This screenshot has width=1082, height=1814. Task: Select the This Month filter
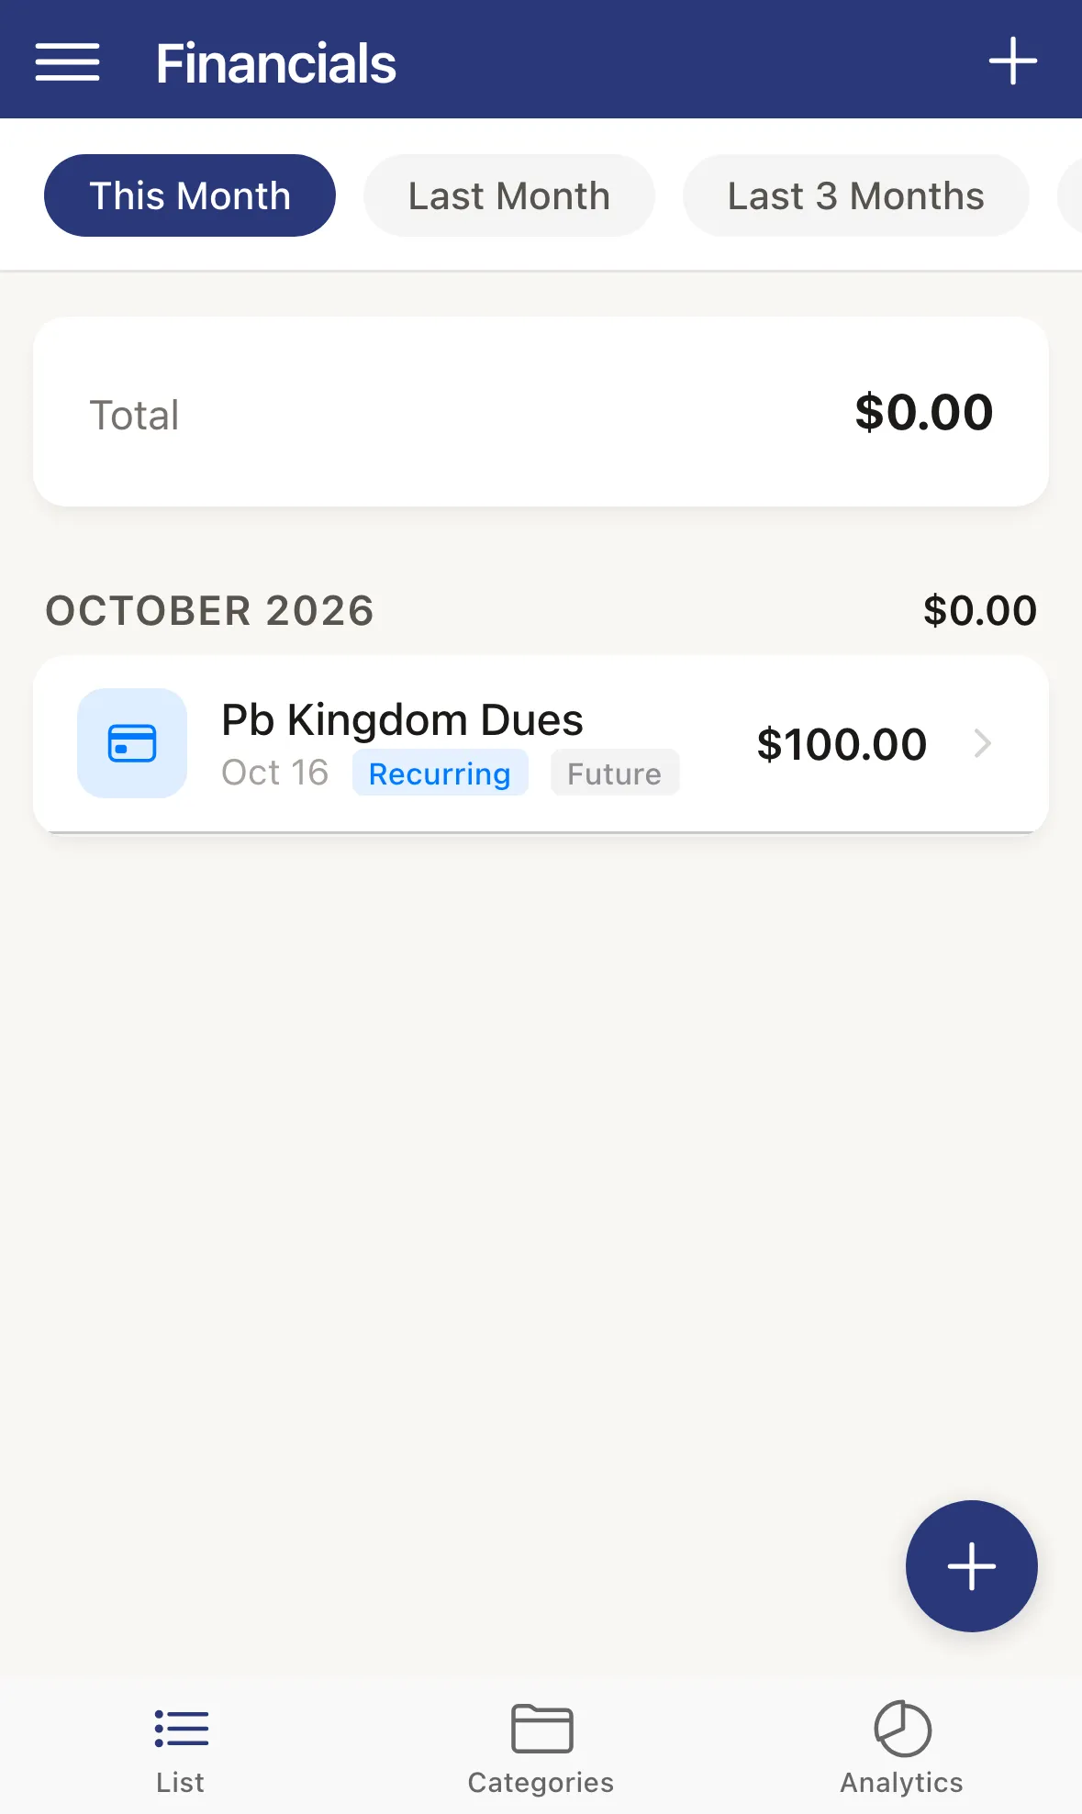190,195
